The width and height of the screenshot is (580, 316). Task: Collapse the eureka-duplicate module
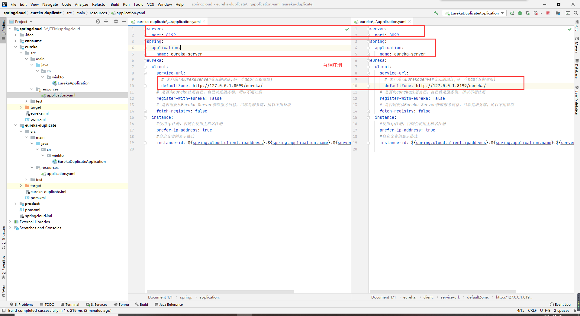tap(16, 125)
